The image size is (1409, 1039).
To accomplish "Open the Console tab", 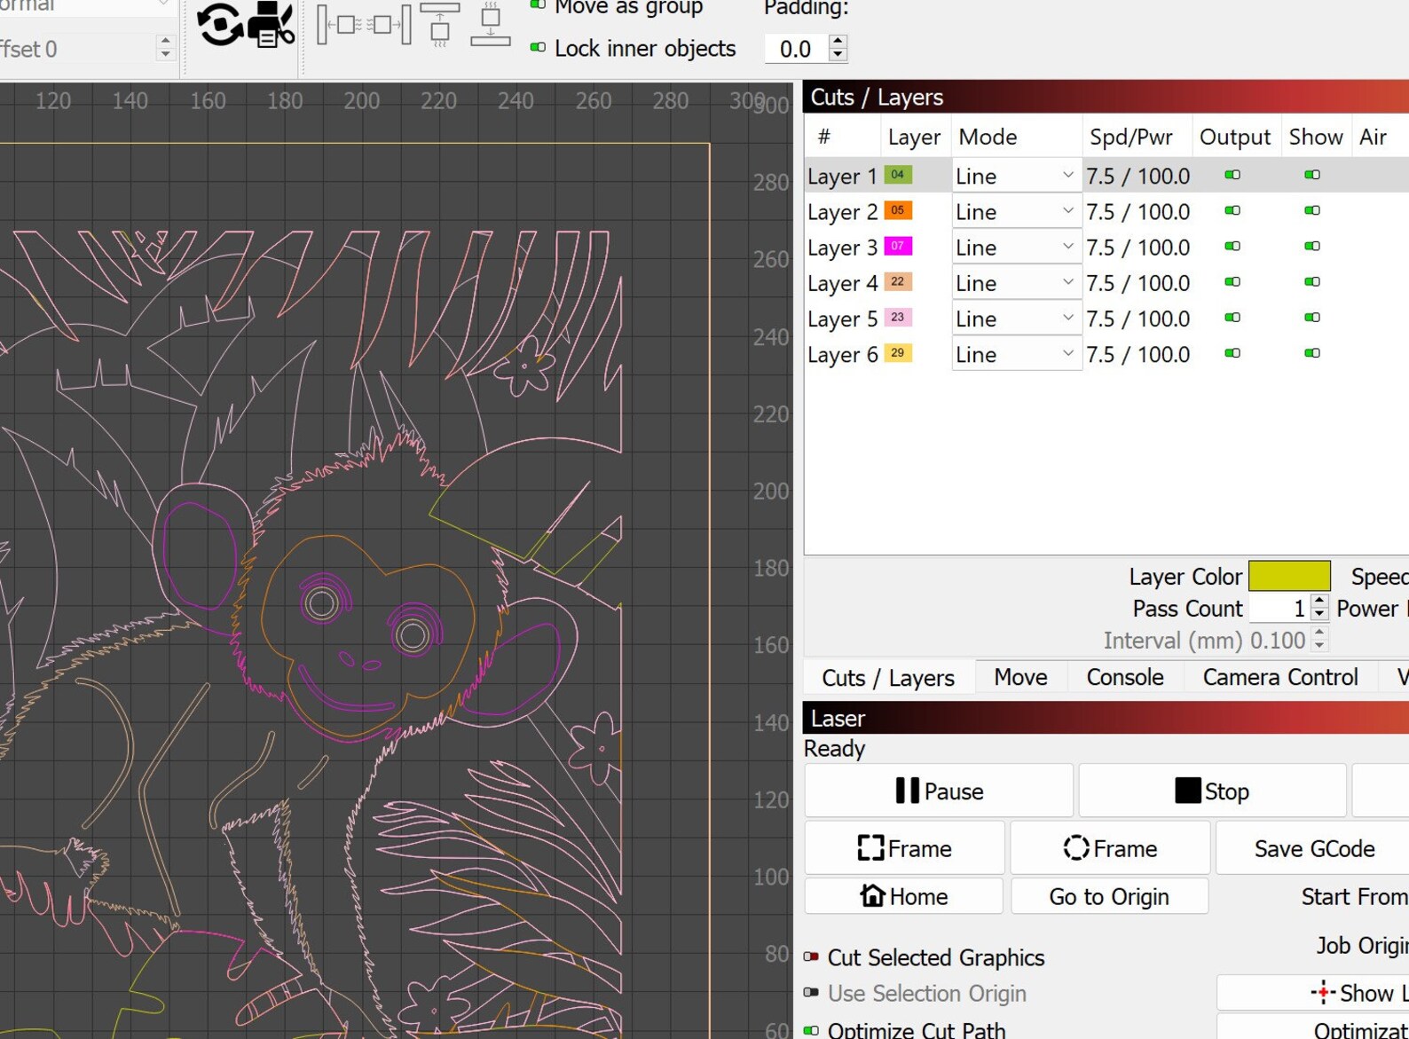I will [1125, 677].
